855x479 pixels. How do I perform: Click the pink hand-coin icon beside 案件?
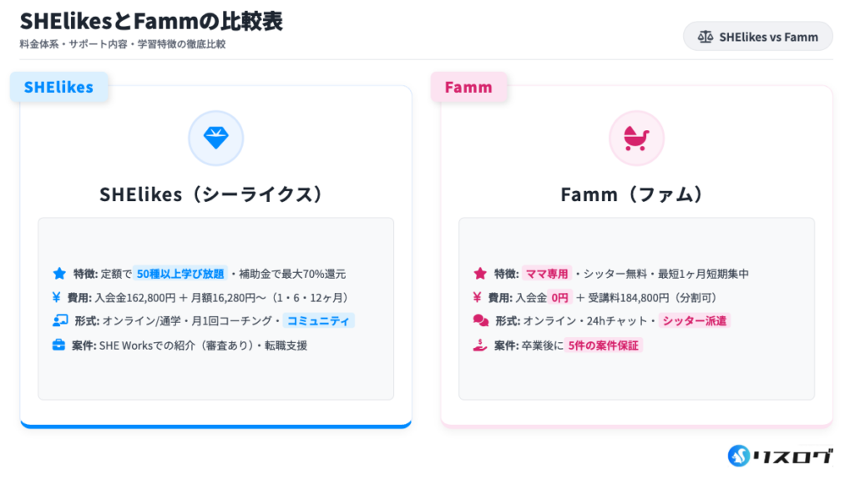pyautogui.click(x=480, y=345)
